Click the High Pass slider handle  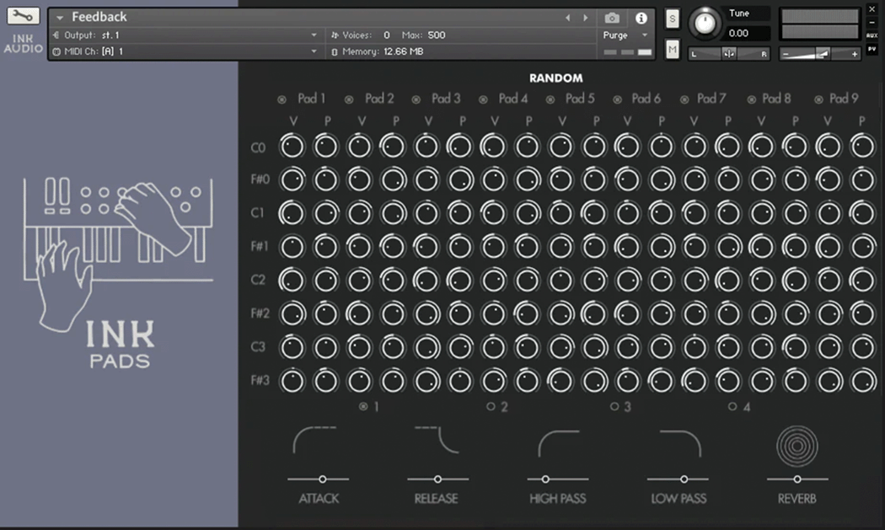pyautogui.click(x=545, y=479)
